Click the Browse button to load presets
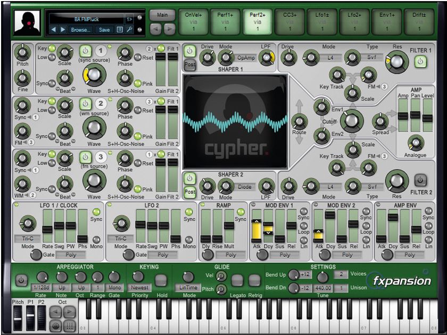This screenshot has height=335, width=447. coord(81,30)
